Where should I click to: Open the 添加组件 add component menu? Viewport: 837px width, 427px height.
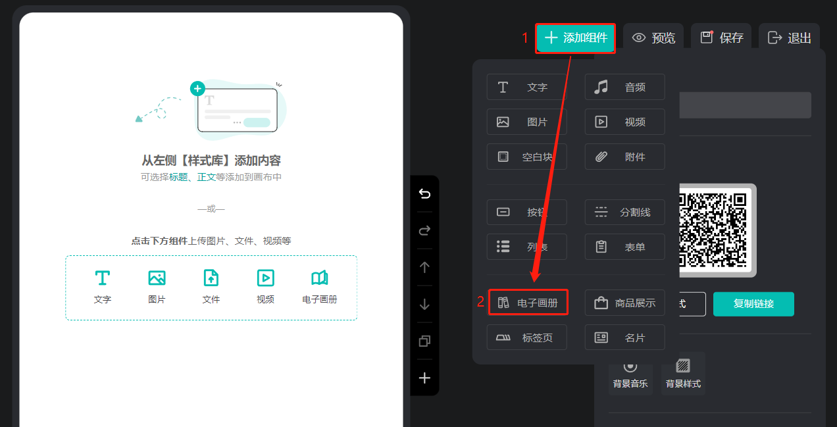[x=576, y=38]
